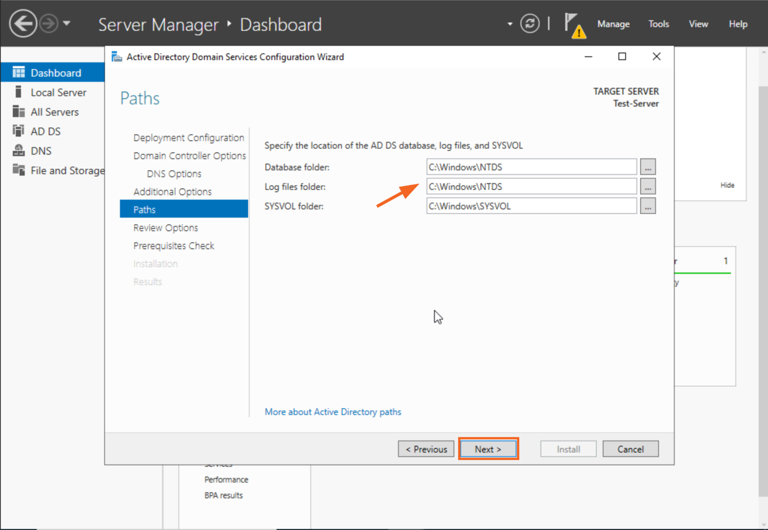
Task: Click the Hide link on the dashboard
Action: [727, 185]
